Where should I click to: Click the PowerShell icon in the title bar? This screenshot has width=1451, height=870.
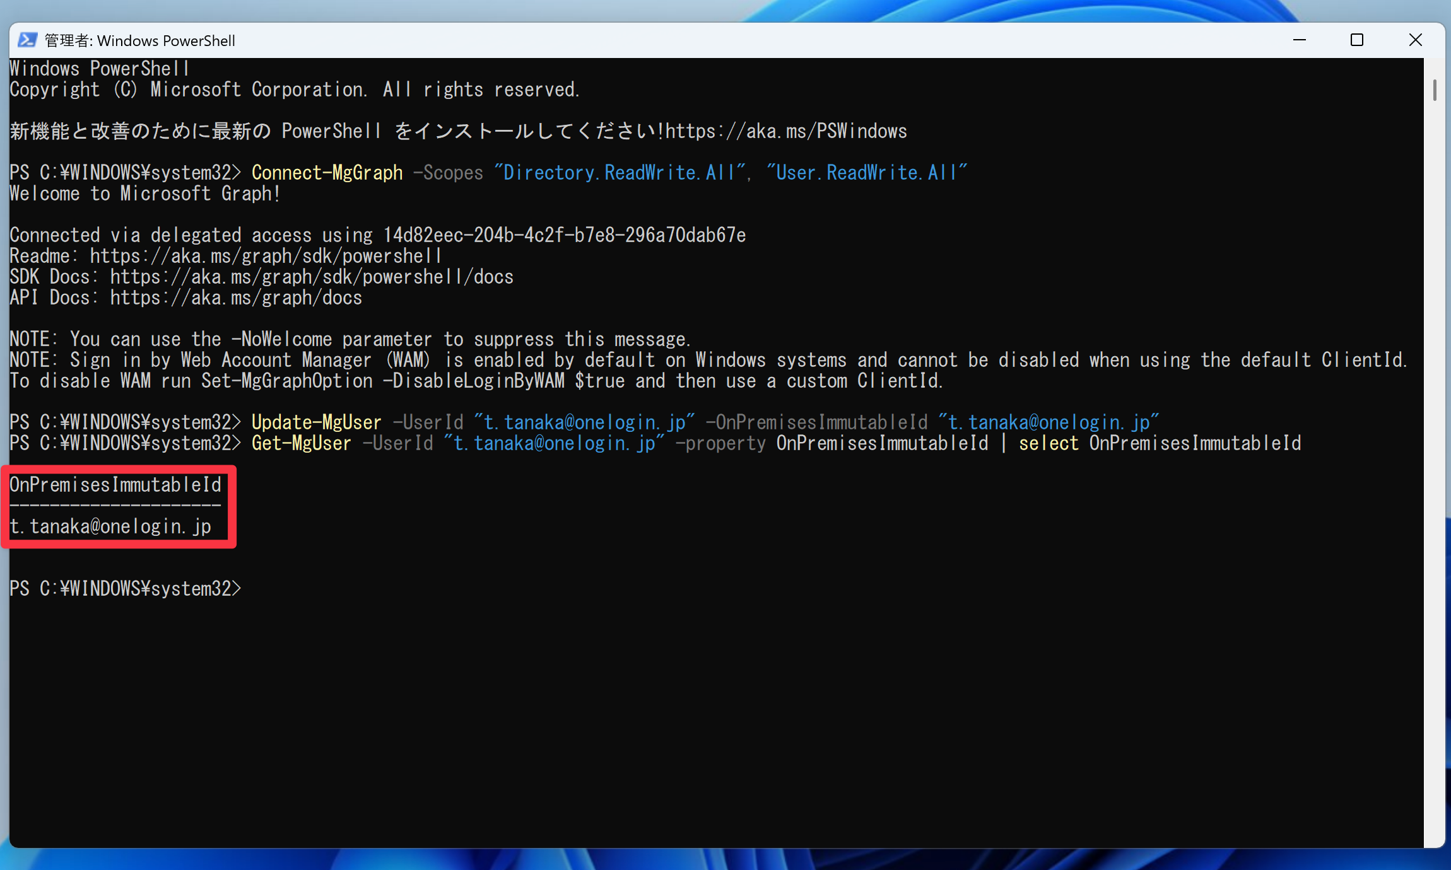point(27,40)
